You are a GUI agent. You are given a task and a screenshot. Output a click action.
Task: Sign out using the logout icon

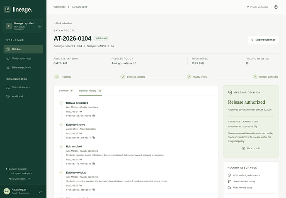[40, 191]
